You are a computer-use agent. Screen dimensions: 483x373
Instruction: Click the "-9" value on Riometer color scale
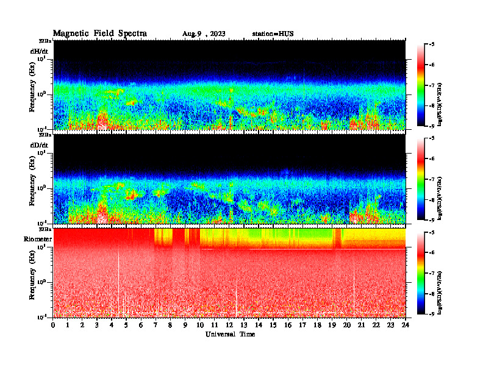[x=432, y=314]
